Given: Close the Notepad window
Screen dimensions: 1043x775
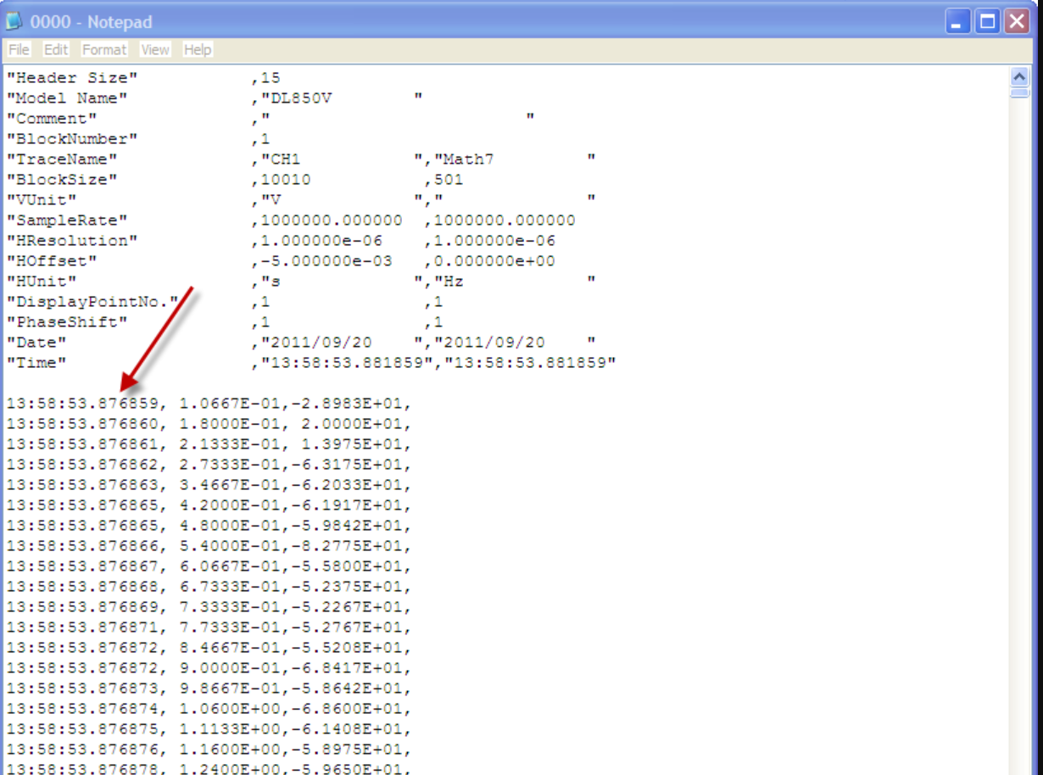Looking at the screenshot, I should point(1017,22).
